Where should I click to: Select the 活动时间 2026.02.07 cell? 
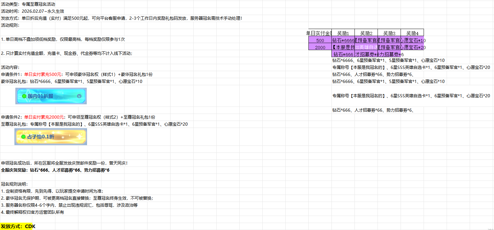click(32, 11)
